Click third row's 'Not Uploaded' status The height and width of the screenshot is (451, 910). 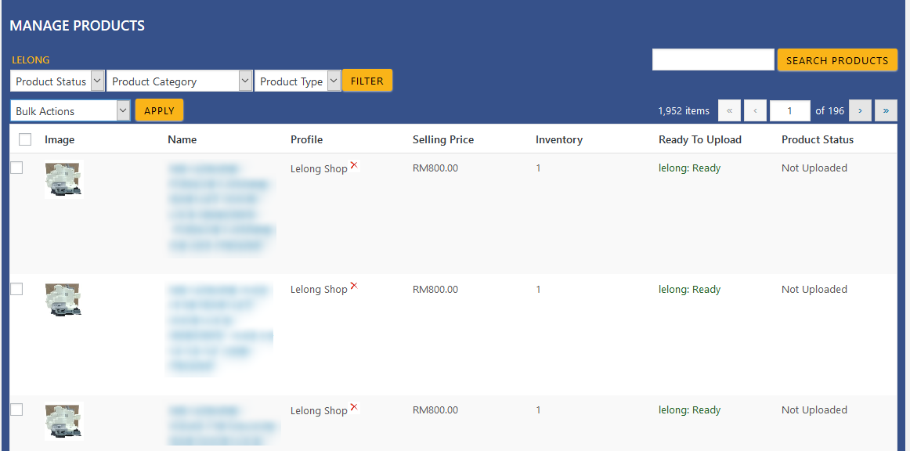814,410
